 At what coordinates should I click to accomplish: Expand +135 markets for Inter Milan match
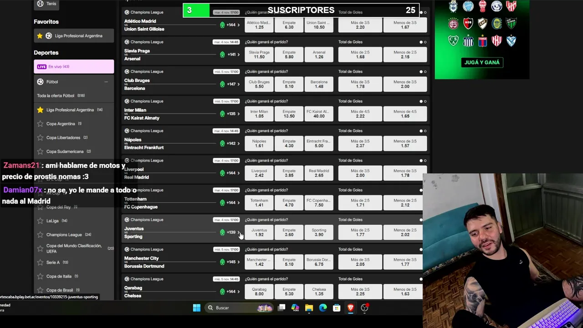pyautogui.click(x=233, y=114)
